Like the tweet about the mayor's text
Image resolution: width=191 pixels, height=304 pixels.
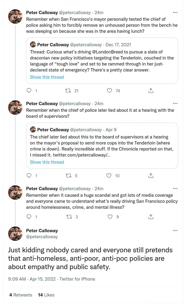click(109, 90)
